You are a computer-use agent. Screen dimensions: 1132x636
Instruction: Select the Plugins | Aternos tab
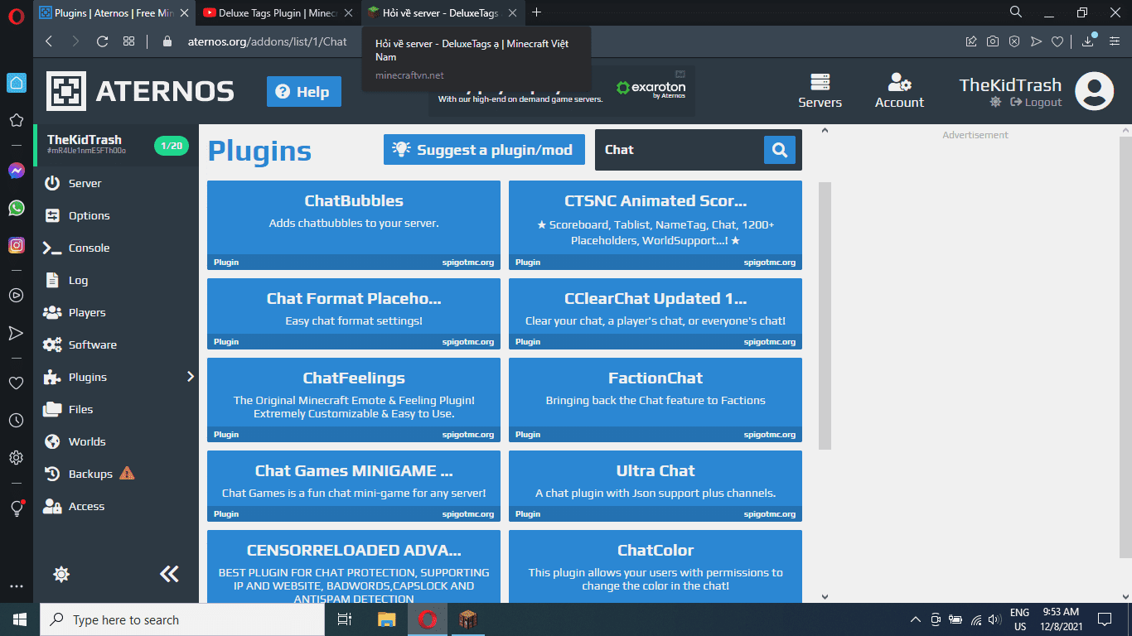click(x=116, y=12)
